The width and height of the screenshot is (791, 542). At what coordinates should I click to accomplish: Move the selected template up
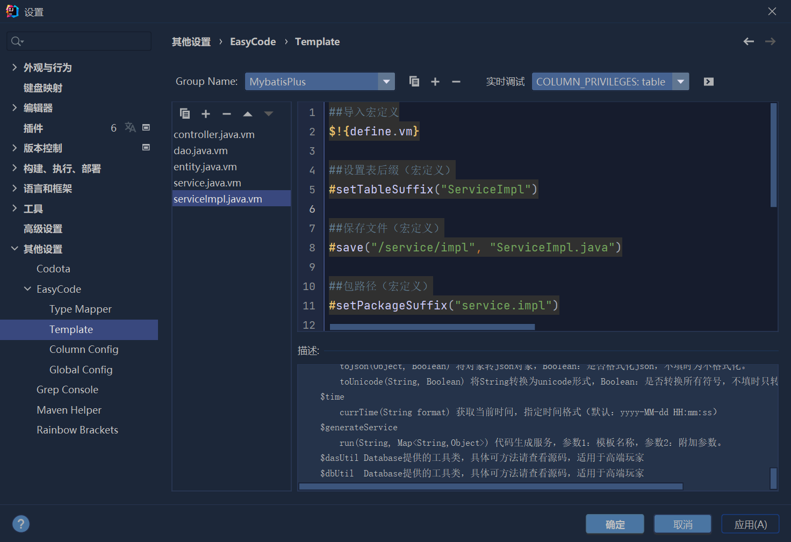coord(248,114)
